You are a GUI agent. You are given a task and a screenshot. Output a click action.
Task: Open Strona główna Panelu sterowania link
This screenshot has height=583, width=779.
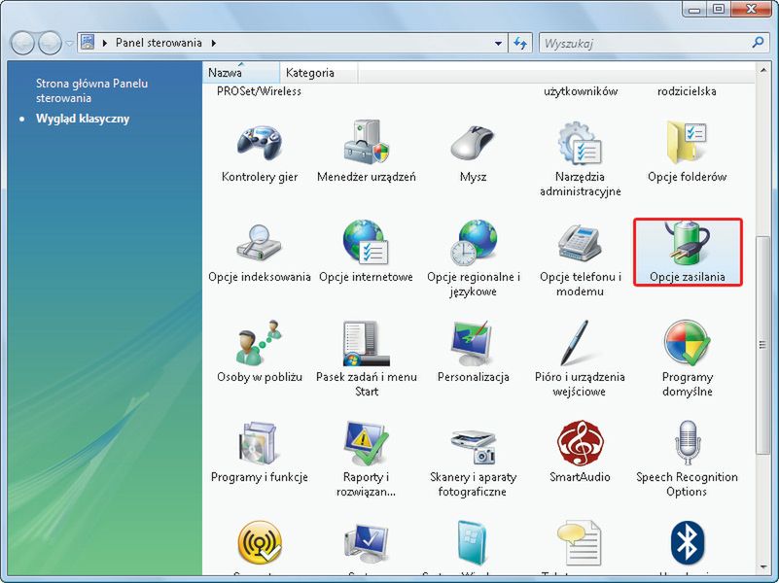pos(91,90)
